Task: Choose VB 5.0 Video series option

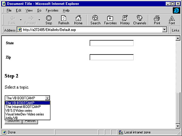Action: [x=19, y=111]
